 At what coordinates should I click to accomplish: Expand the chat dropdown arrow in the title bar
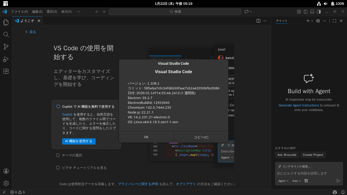[x=251, y=12]
